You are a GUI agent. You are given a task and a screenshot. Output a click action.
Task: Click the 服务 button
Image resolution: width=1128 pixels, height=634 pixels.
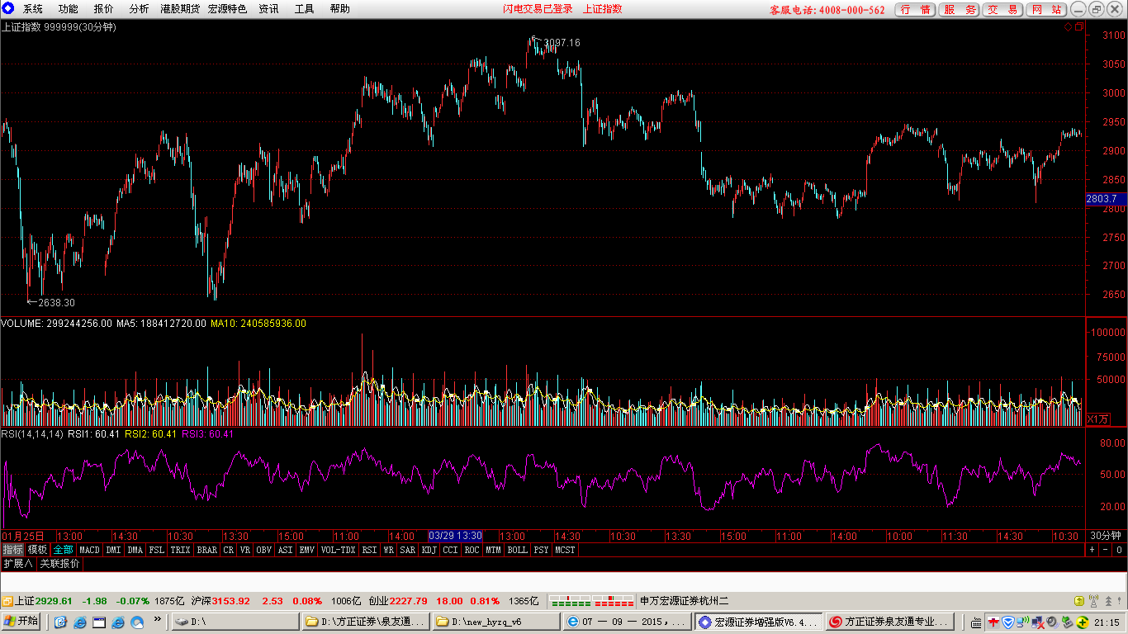pyautogui.click(x=959, y=10)
